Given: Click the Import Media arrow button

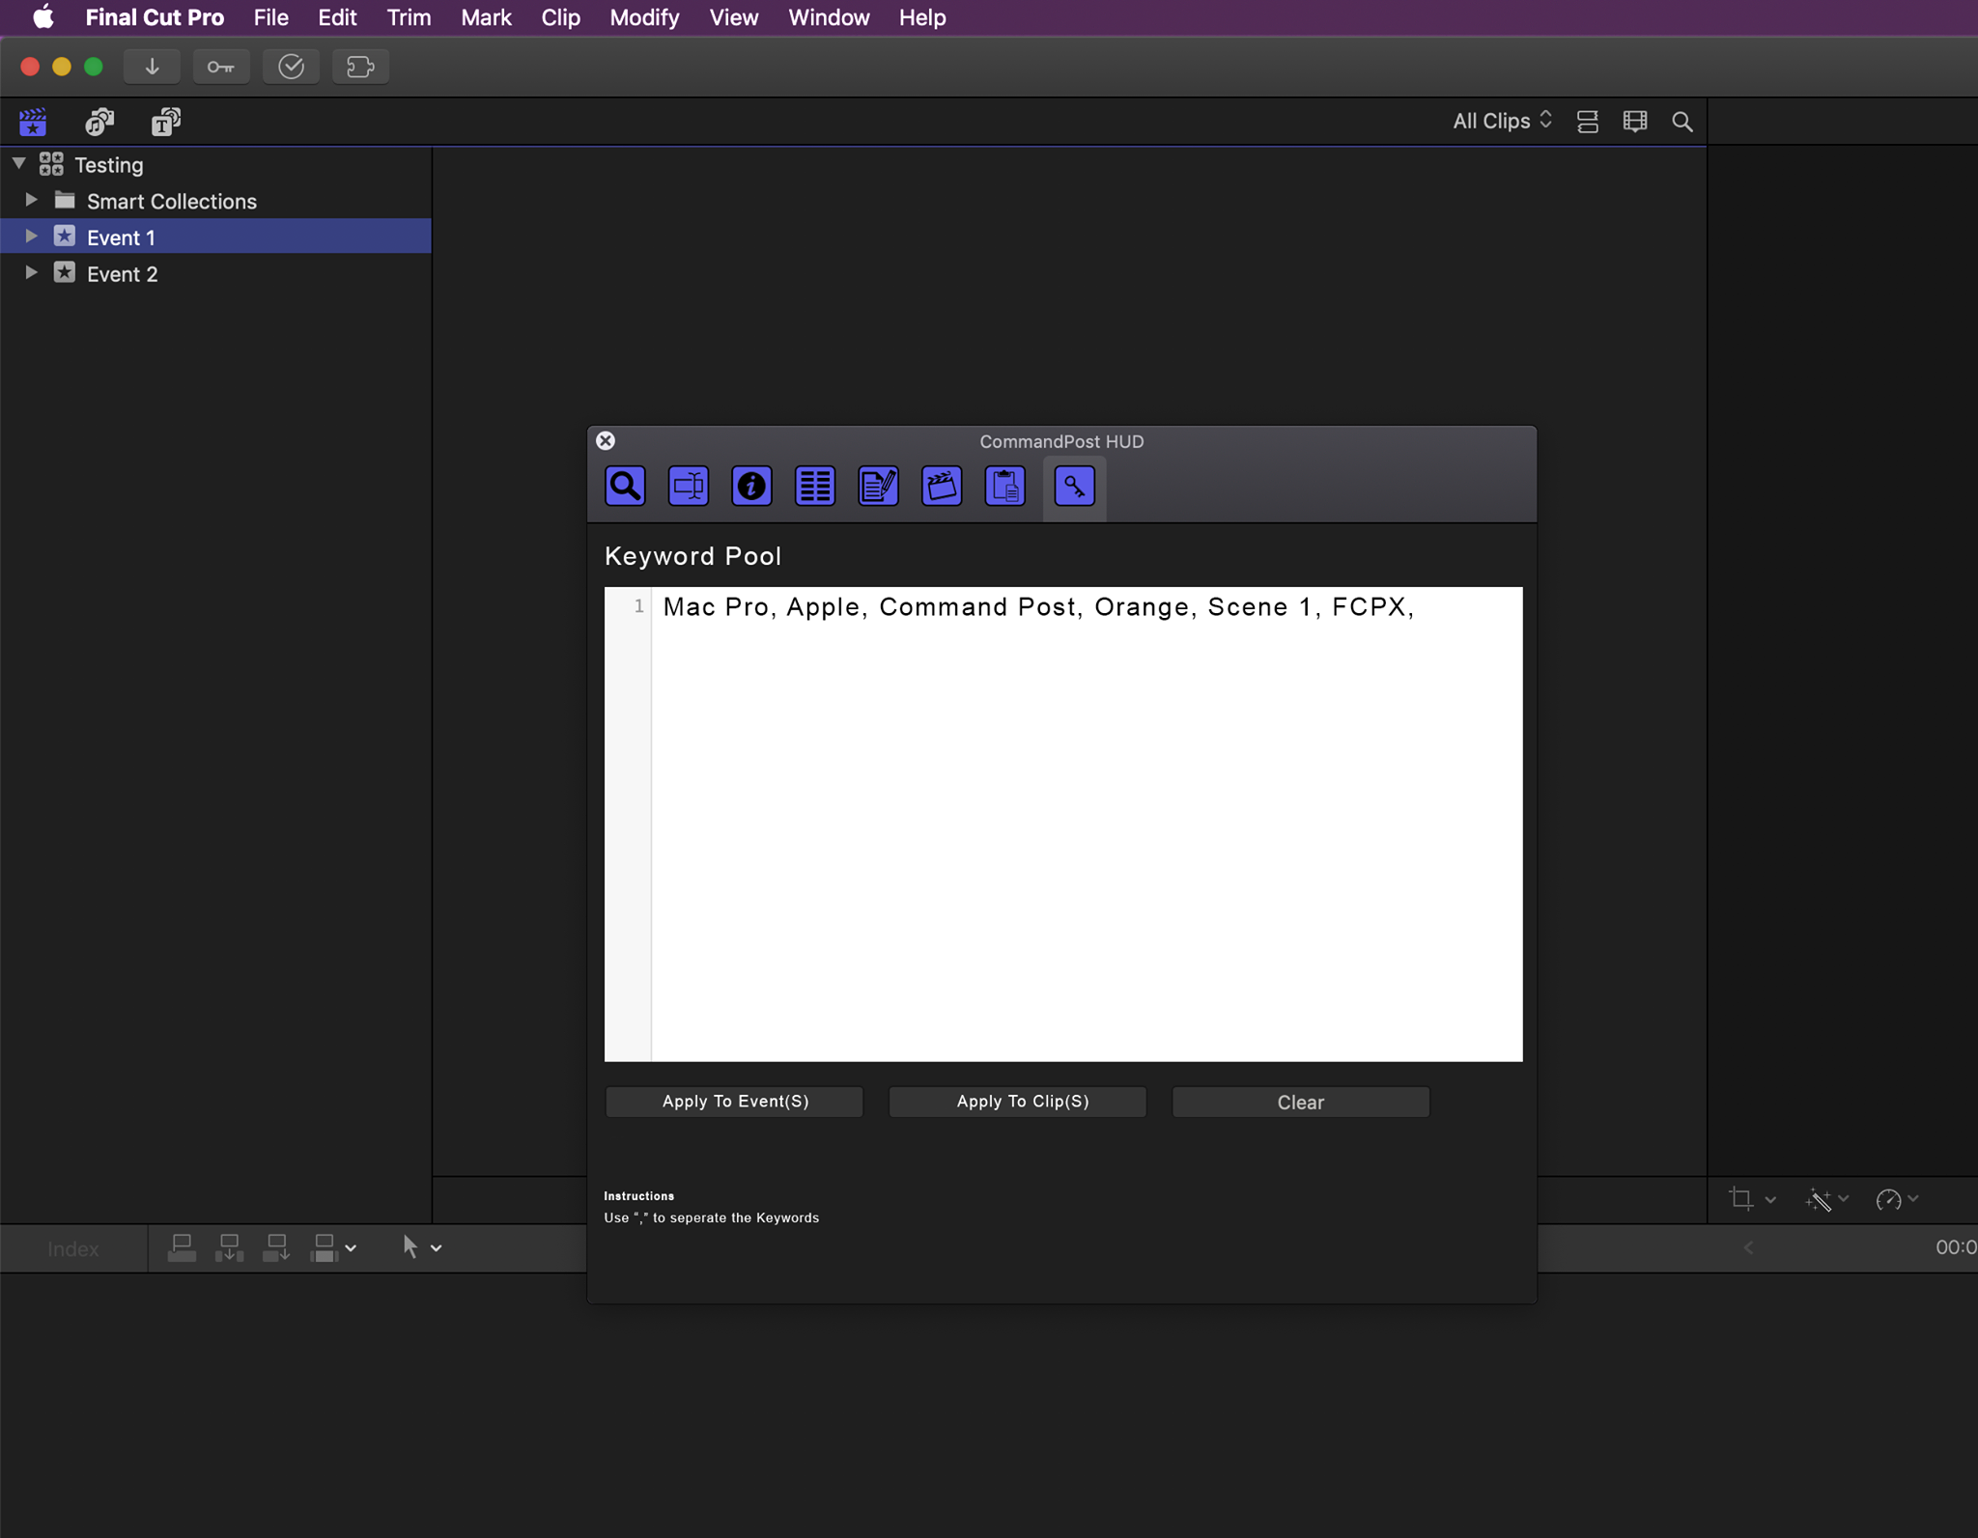Looking at the screenshot, I should (x=152, y=67).
